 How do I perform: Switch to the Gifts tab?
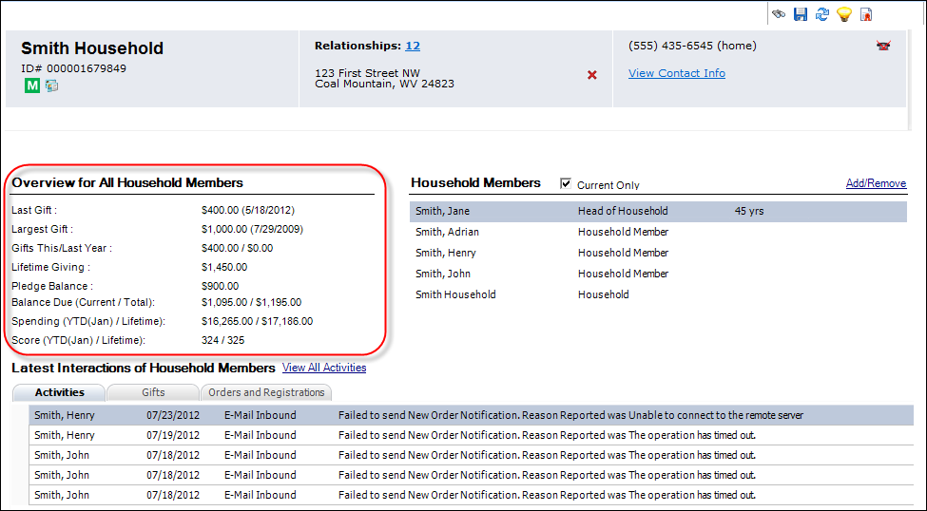click(153, 392)
